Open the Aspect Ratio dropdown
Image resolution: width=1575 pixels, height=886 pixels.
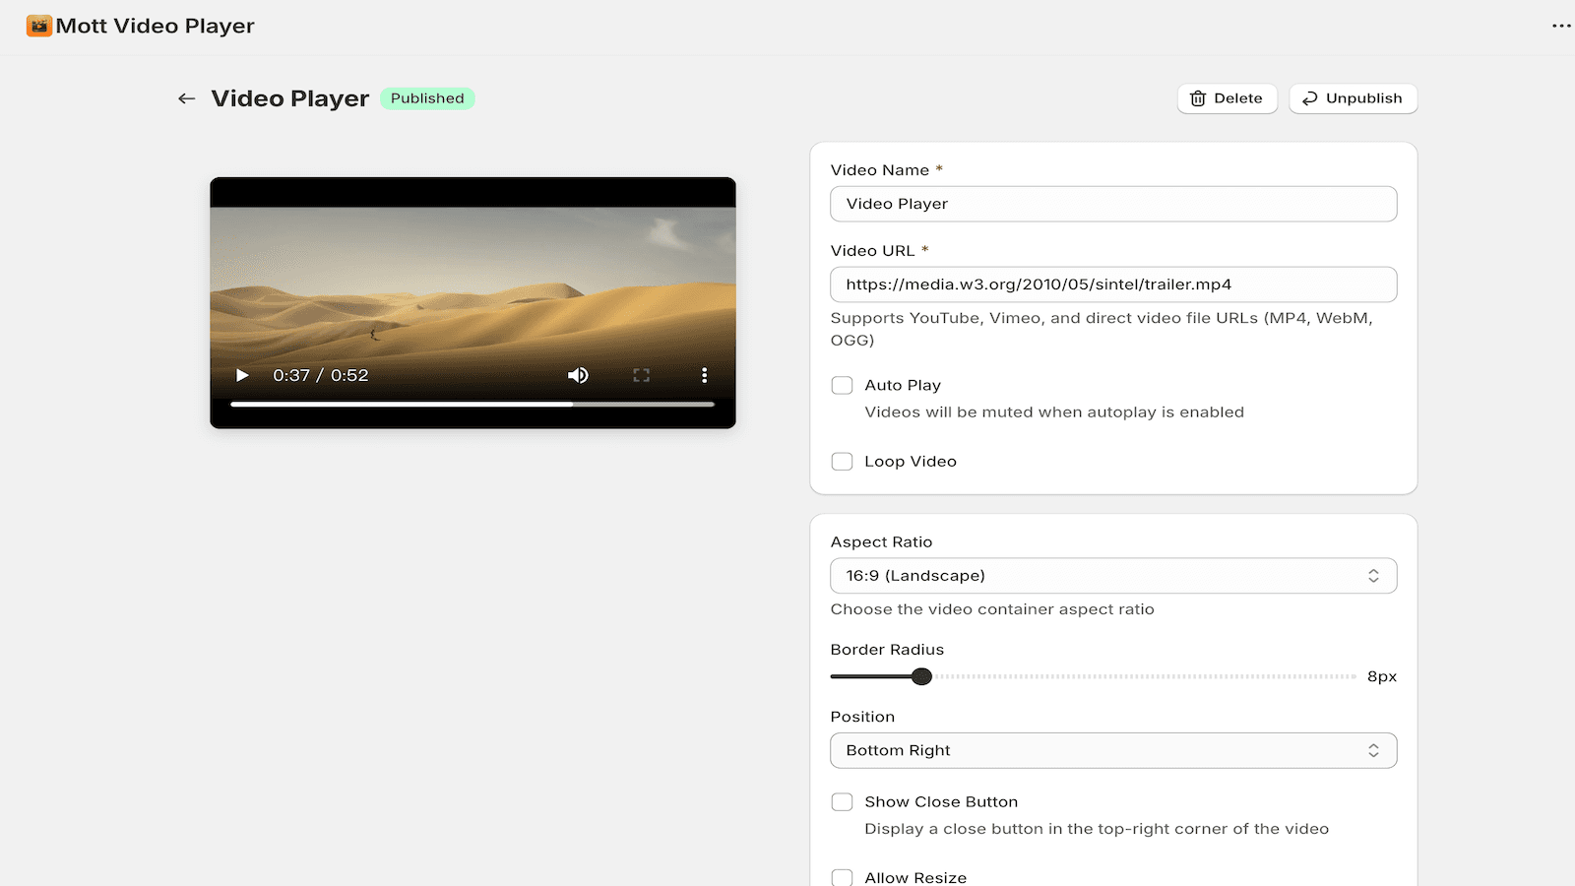[1113, 575]
